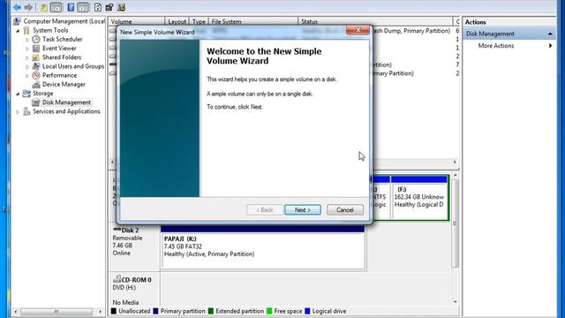Select the (F:) 162.34 GB logical drive
Screen dimensions: 565x318
(x=419, y=198)
